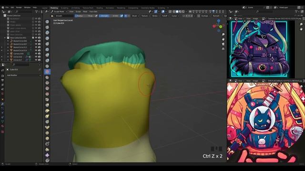
Task: Open the Texture settings dropdown
Action: click(x=145, y=16)
